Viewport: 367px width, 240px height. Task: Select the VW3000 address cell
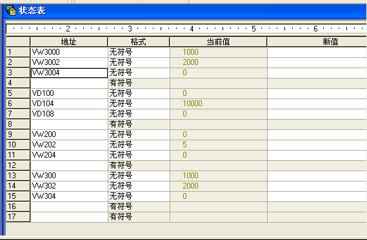click(69, 52)
